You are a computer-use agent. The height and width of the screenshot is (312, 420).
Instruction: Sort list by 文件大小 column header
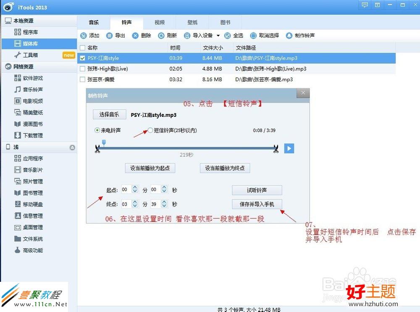[x=216, y=48]
